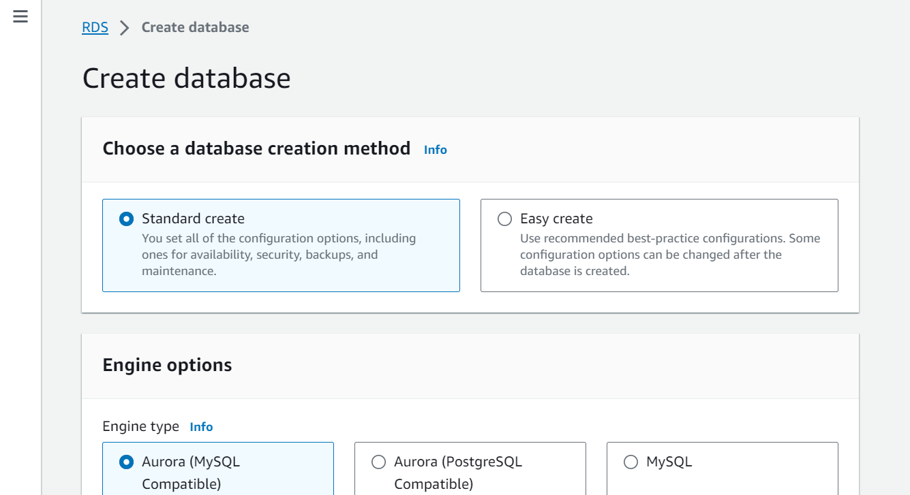Screen dimensions: 910x495
Task: Open Info for database creation method
Action: click(435, 150)
